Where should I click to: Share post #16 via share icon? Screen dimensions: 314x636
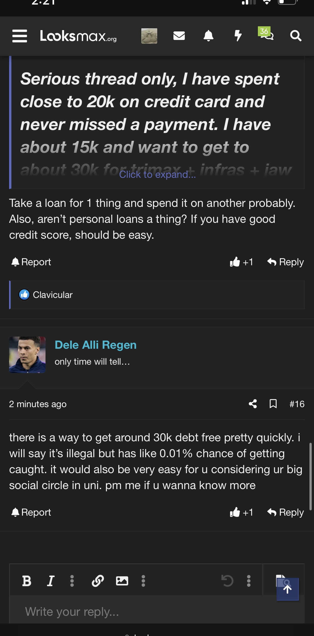[253, 404]
